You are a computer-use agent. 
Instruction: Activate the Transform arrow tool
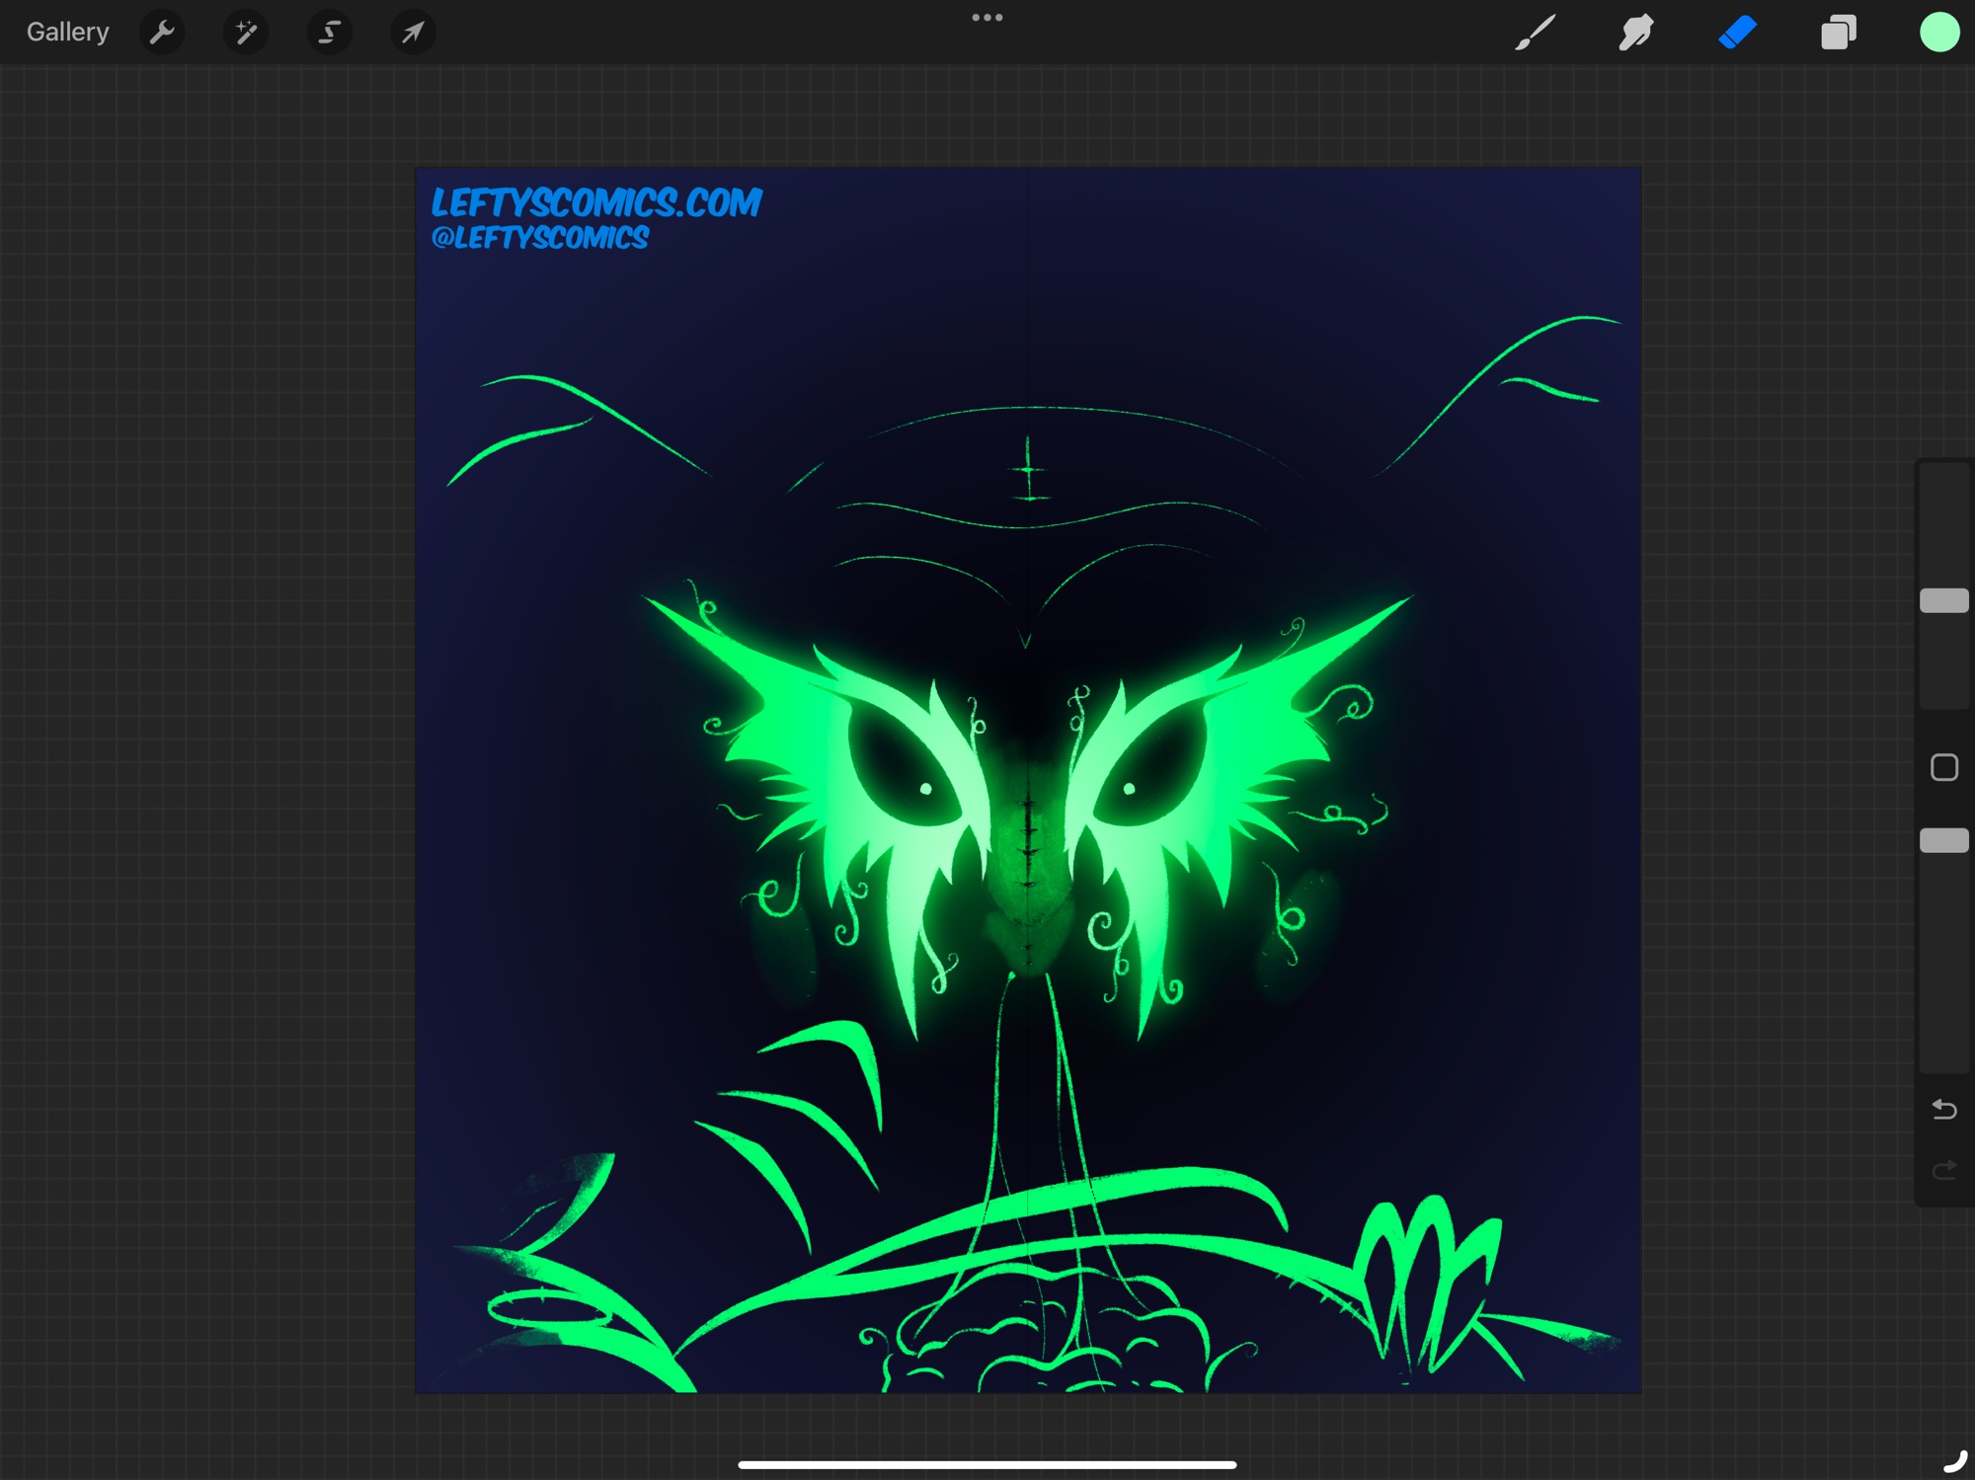tap(413, 33)
